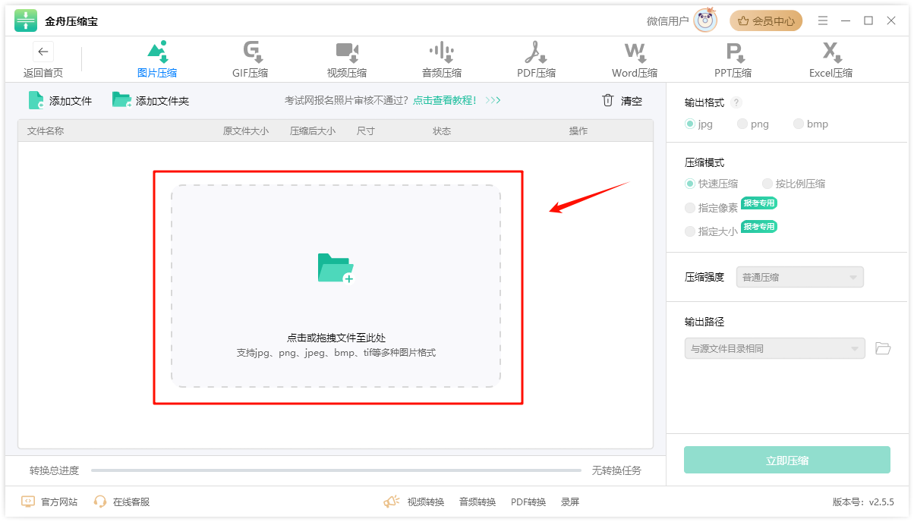The height and width of the screenshot is (522, 914).
Task: Select 指定像素 compression mode
Action: 711,208
